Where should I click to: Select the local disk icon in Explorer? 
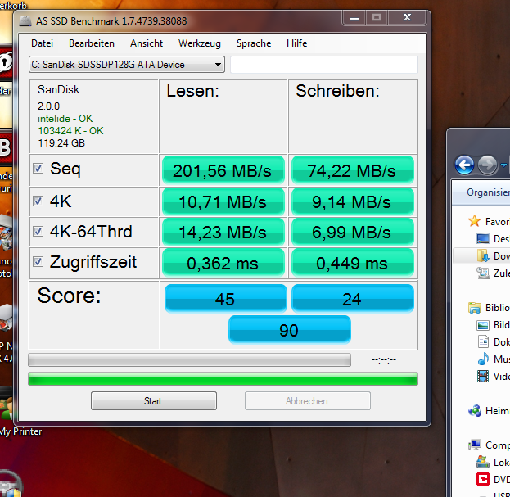point(483,462)
